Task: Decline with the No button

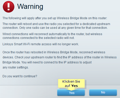Action: (x=103, y=92)
